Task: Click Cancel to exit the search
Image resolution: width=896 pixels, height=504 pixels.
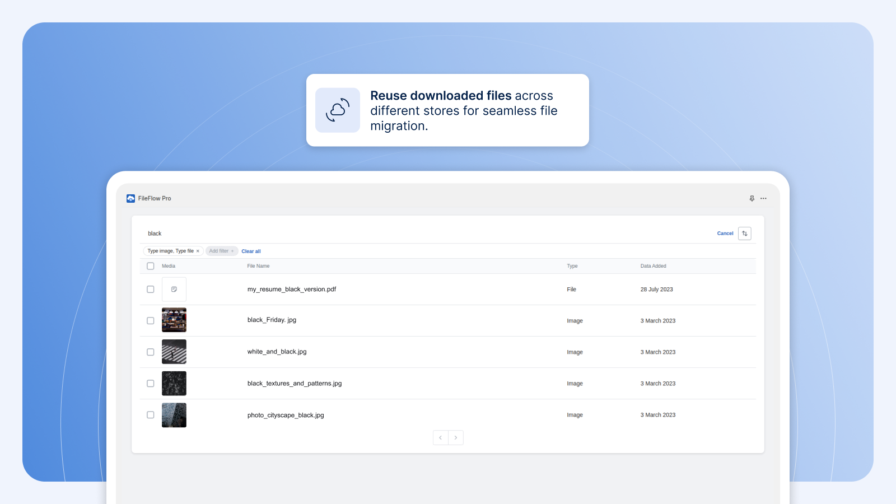Action: pyautogui.click(x=725, y=233)
